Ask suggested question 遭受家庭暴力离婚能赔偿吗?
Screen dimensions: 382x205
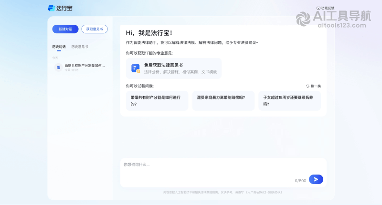pyautogui.click(x=223, y=101)
